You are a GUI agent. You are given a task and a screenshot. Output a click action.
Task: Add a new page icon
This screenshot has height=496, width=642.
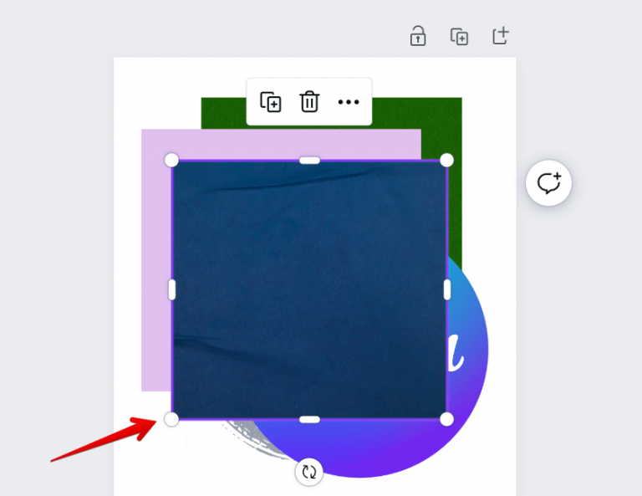(x=501, y=36)
